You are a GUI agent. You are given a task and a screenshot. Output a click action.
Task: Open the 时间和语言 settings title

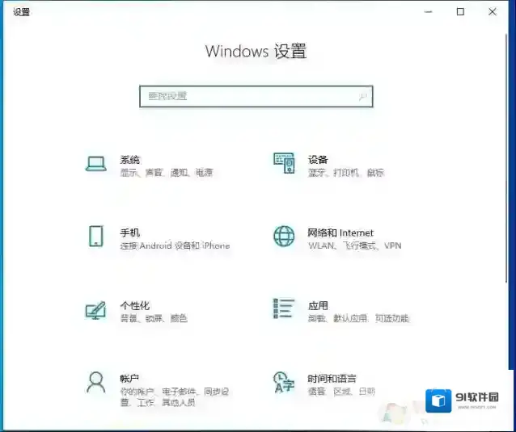tap(332, 378)
